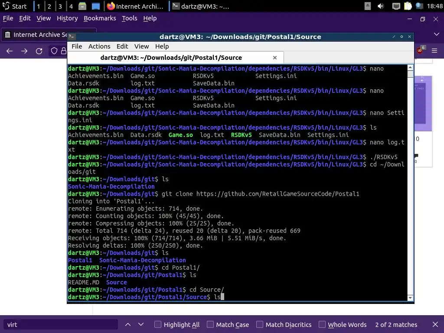444x333 pixels.
Task: Click terminal scrollbar down arrow
Action: click(410, 298)
